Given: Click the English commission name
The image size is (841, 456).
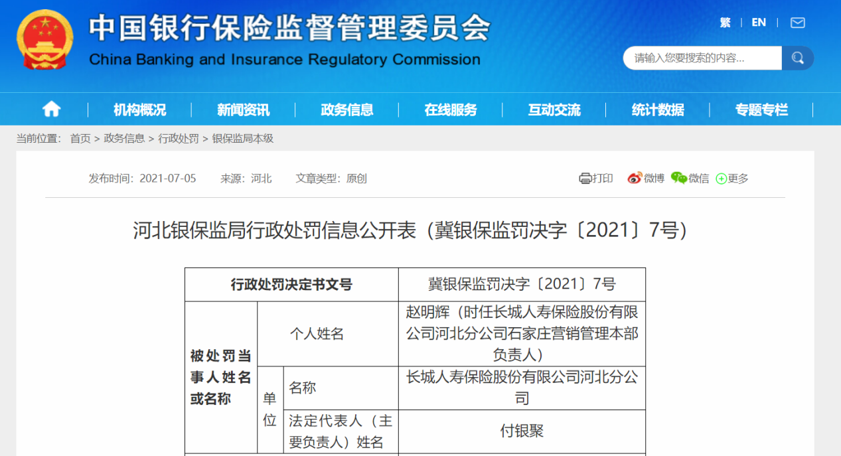Looking at the screenshot, I should click(x=285, y=59).
